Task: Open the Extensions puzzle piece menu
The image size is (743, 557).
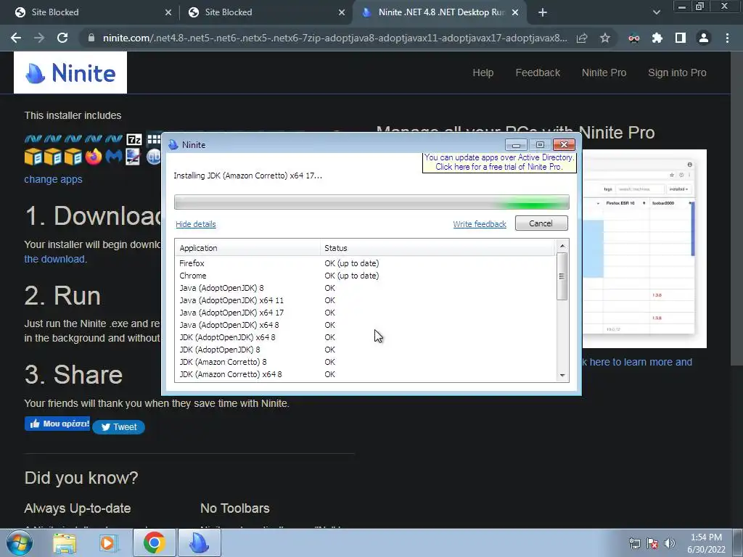Action: click(657, 38)
